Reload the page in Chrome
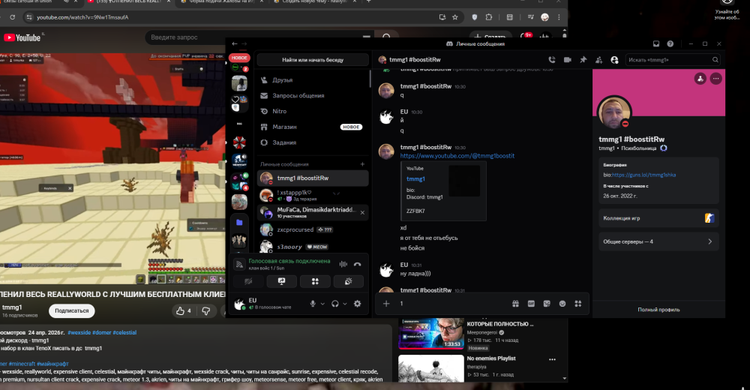Viewport: 750px width, 390px height. point(13,17)
